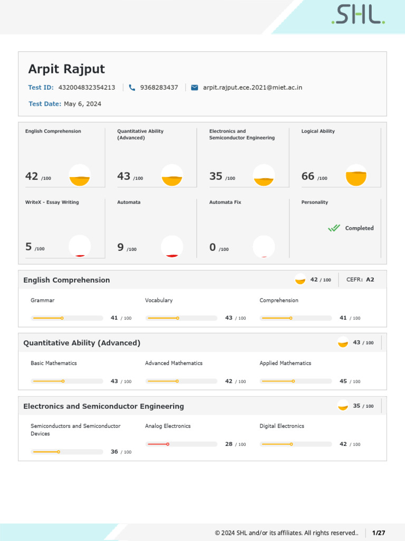Click the Logical Ability score gauge
Screen dimensions: 405x541
[356, 175]
